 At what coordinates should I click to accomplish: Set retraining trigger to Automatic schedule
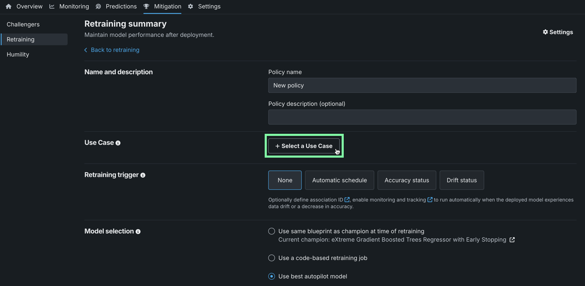tap(340, 180)
